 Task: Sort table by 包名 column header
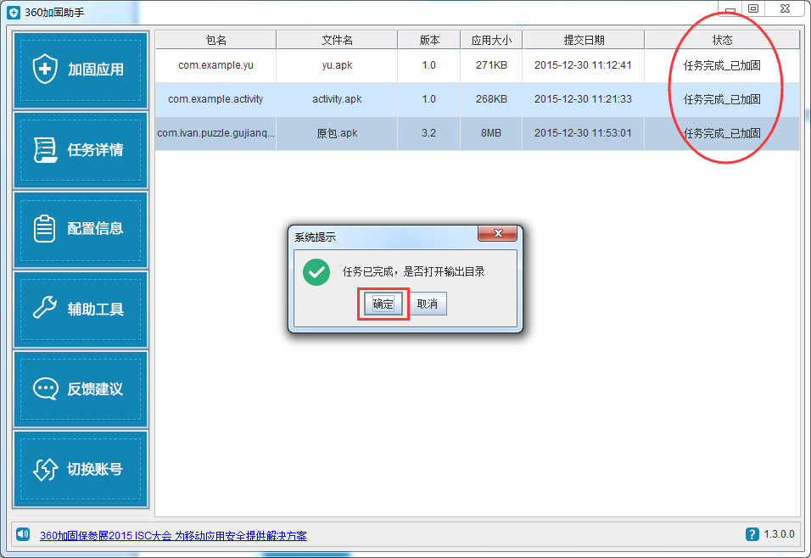pyautogui.click(x=215, y=40)
